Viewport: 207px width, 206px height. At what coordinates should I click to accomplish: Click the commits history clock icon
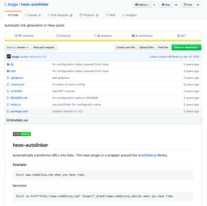click(16, 36)
